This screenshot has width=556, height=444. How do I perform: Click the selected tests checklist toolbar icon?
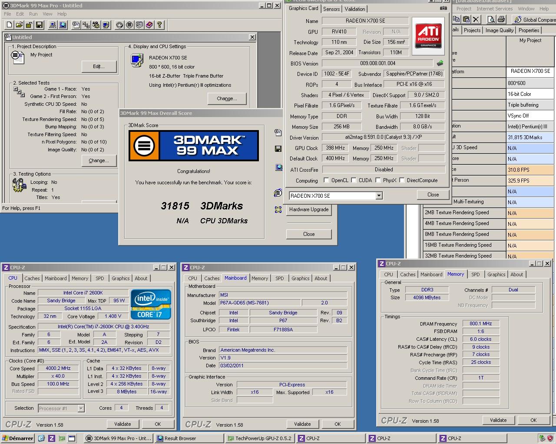pos(86,25)
